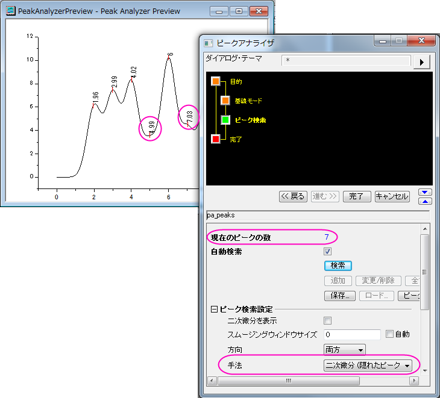Viewport: 440px width, 398px height.
Task: Click the 1.96 peak label in preview graph
Action: click(x=96, y=97)
